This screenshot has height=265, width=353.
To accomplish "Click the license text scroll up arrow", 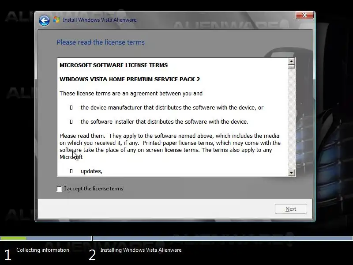I will click(x=291, y=61).
